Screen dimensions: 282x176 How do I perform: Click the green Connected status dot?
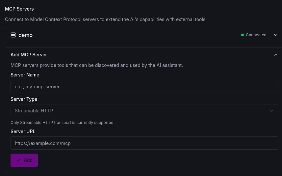243,35
